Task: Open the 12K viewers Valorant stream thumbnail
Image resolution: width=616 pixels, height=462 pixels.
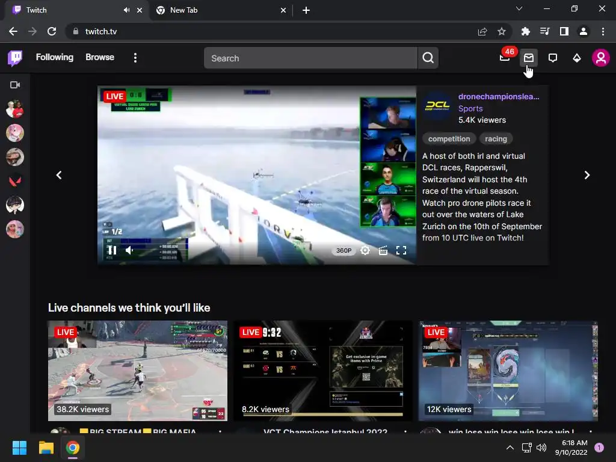Action: (508, 371)
